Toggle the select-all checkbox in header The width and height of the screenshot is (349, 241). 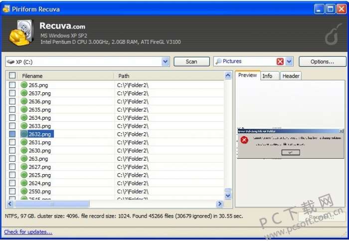pos(12,75)
